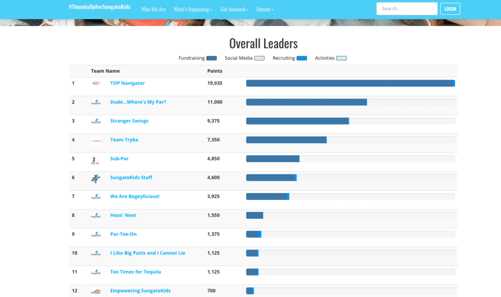Image resolution: width=501 pixels, height=297 pixels.
Task: Click the 1,375 points value
Action: (213, 234)
